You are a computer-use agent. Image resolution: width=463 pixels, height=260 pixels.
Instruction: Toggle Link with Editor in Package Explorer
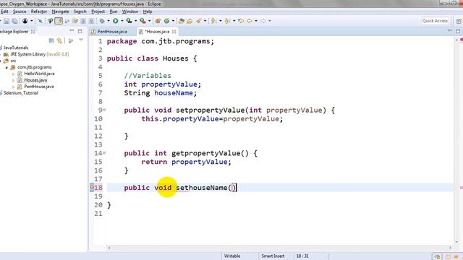coord(59,40)
